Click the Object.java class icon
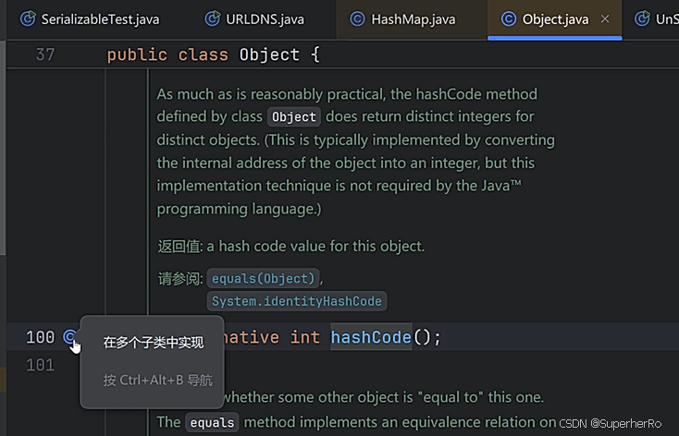This screenshot has height=436, width=679. coord(509,19)
